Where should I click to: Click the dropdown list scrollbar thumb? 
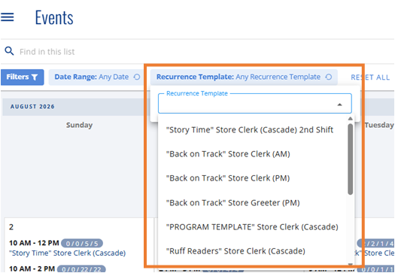click(x=350, y=159)
